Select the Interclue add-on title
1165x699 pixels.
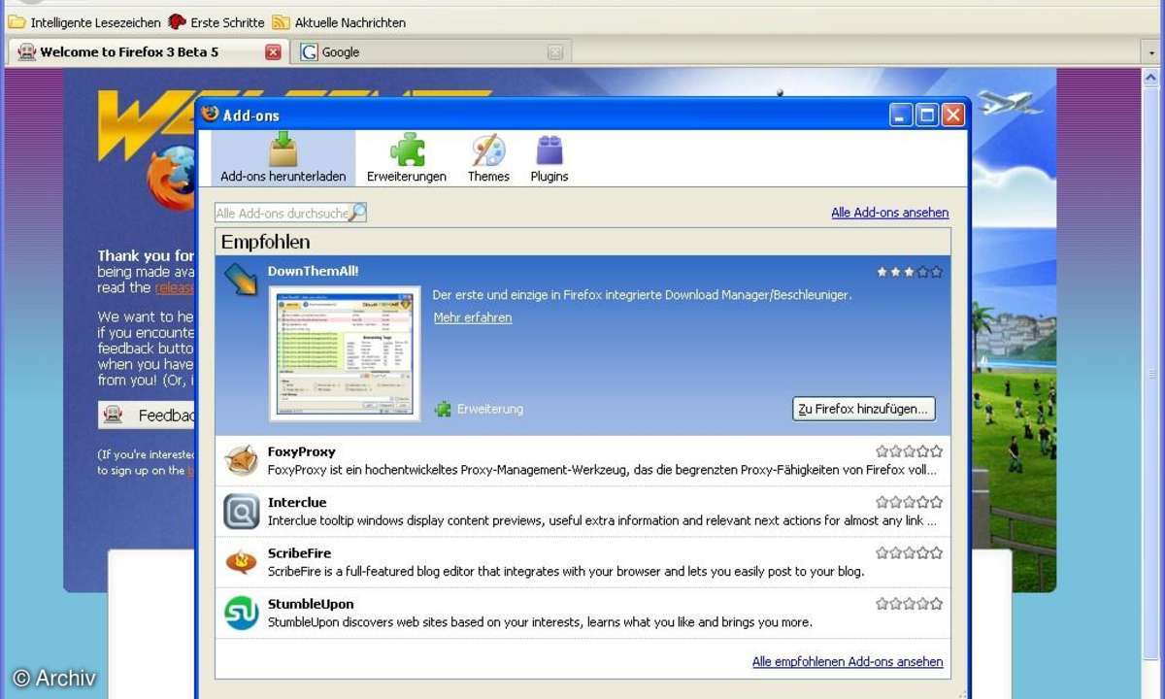pos(297,502)
